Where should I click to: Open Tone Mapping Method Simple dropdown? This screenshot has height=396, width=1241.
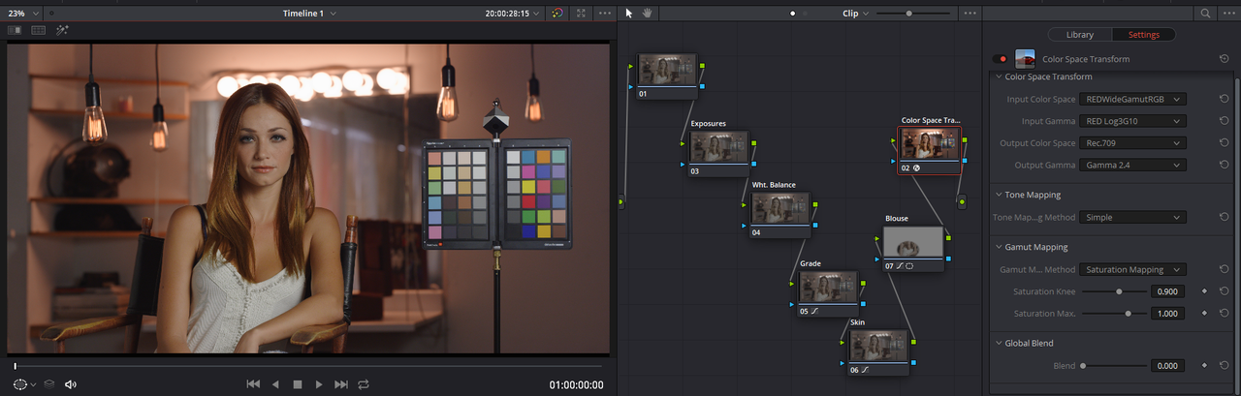(x=1132, y=217)
